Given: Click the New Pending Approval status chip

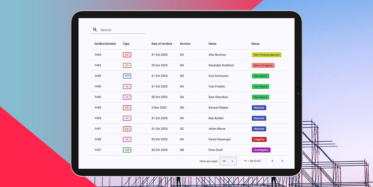Looking at the screenshot, I should pyautogui.click(x=266, y=55).
